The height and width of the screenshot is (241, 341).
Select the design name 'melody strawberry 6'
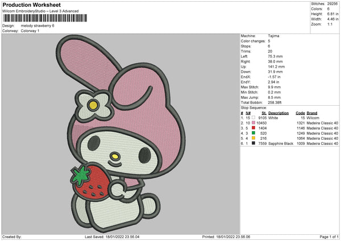pos(38,26)
